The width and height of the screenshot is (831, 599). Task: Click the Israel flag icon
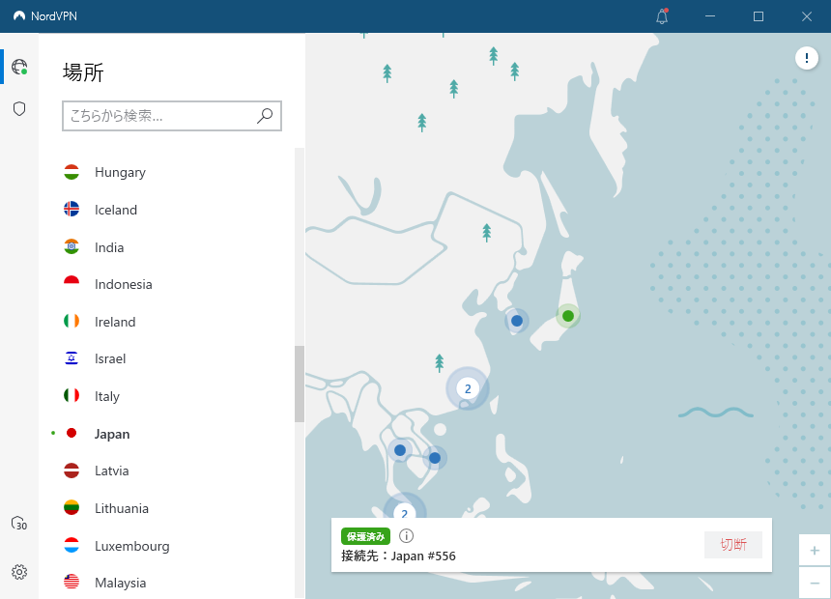pyautogui.click(x=72, y=358)
